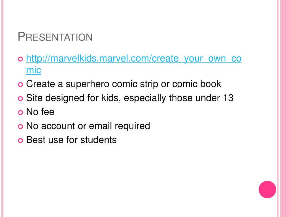The image size is (290, 217).
Task: Click the bullet before 'Best use for students'
Action: point(20,141)
